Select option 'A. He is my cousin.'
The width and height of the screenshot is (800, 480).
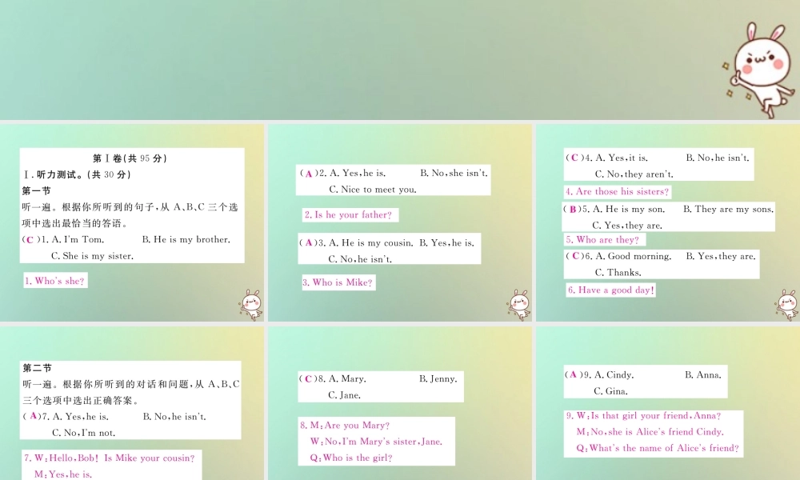click(x=371, y=243)
